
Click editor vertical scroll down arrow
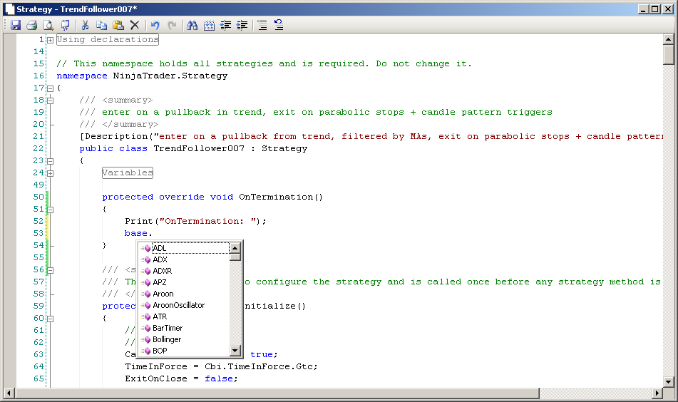point(669,381)
